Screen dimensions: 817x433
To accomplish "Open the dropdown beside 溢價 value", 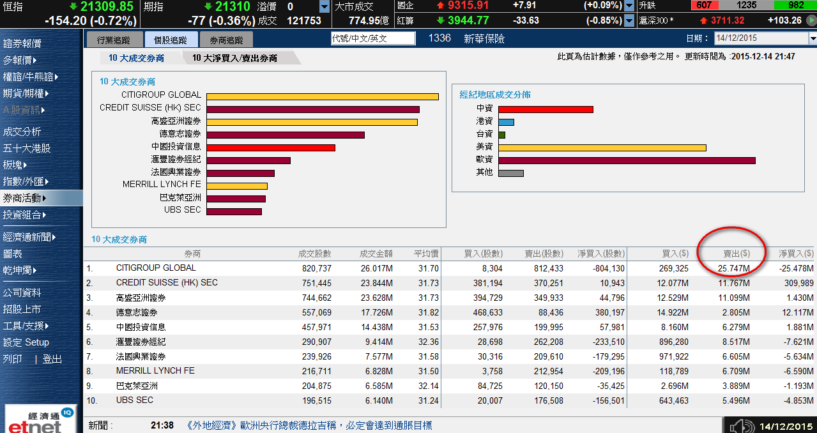I will coord(324,6).
